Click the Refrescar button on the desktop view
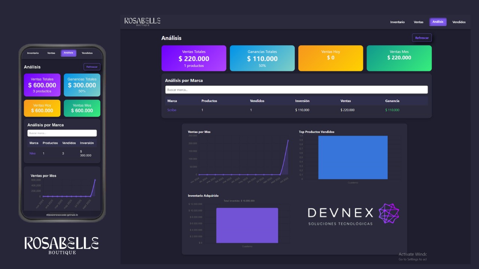 [x=422, y=38]
